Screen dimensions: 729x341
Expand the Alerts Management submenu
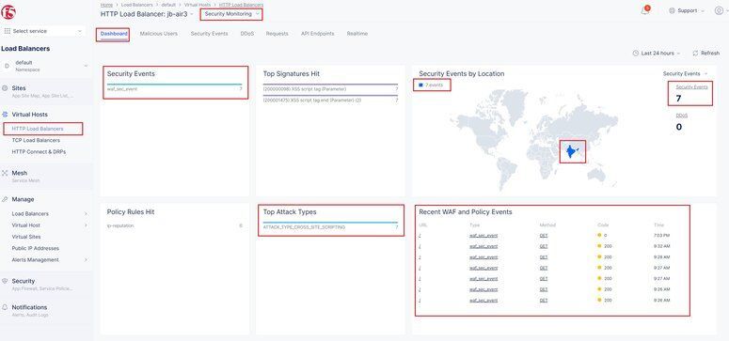(86, 259)
